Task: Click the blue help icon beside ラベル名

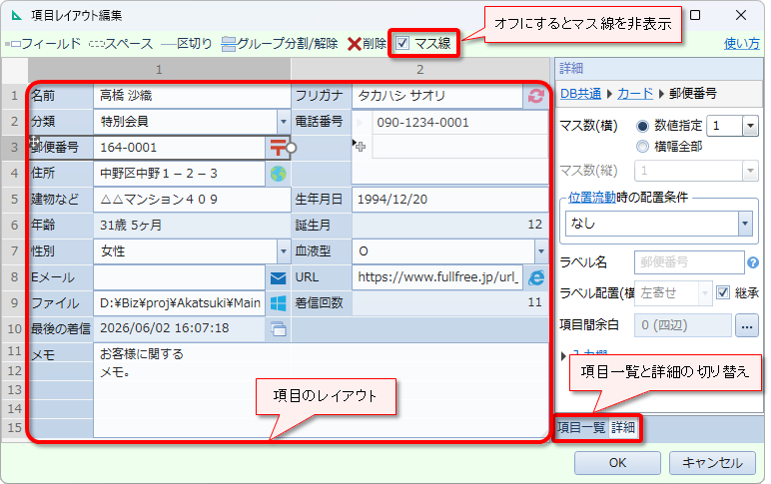Action: click(x=752, y=262)
